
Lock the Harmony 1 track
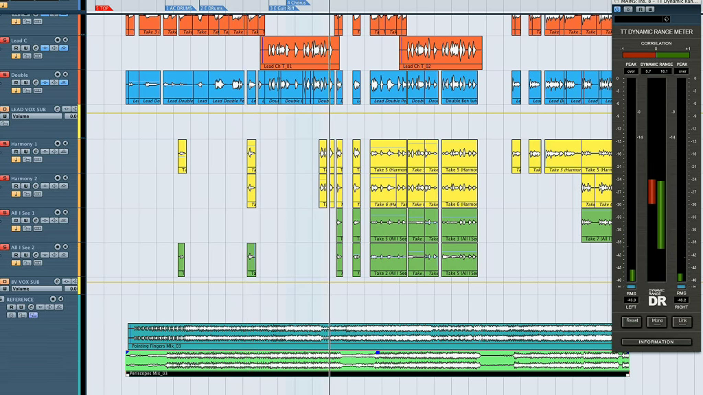pos(27,159)
